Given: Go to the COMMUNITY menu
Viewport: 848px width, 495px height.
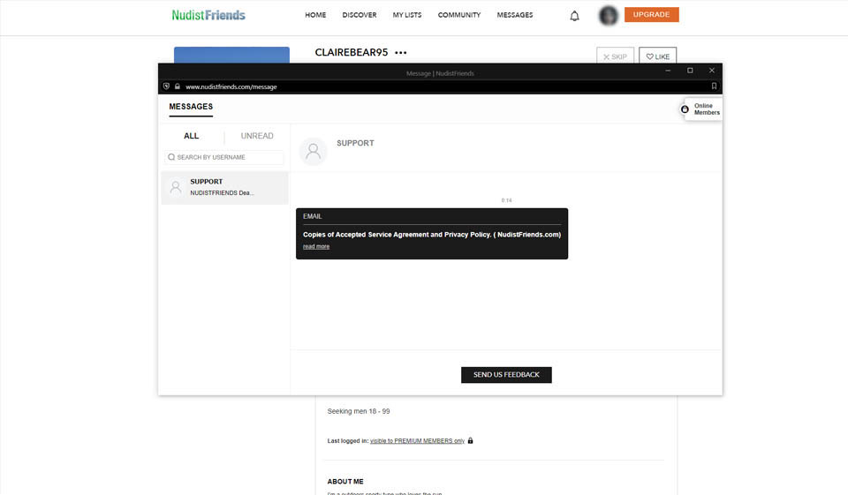Looking at the screenshot, I should pyautogui.click(x=459, y=15).
